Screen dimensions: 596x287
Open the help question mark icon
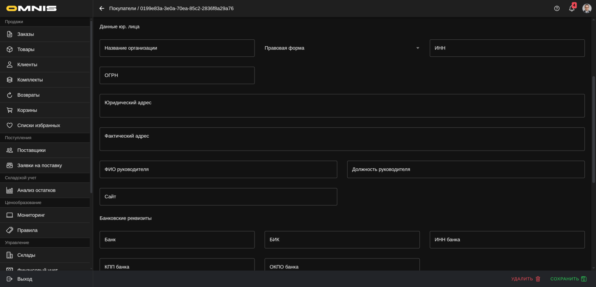click(x=557, y=8)
